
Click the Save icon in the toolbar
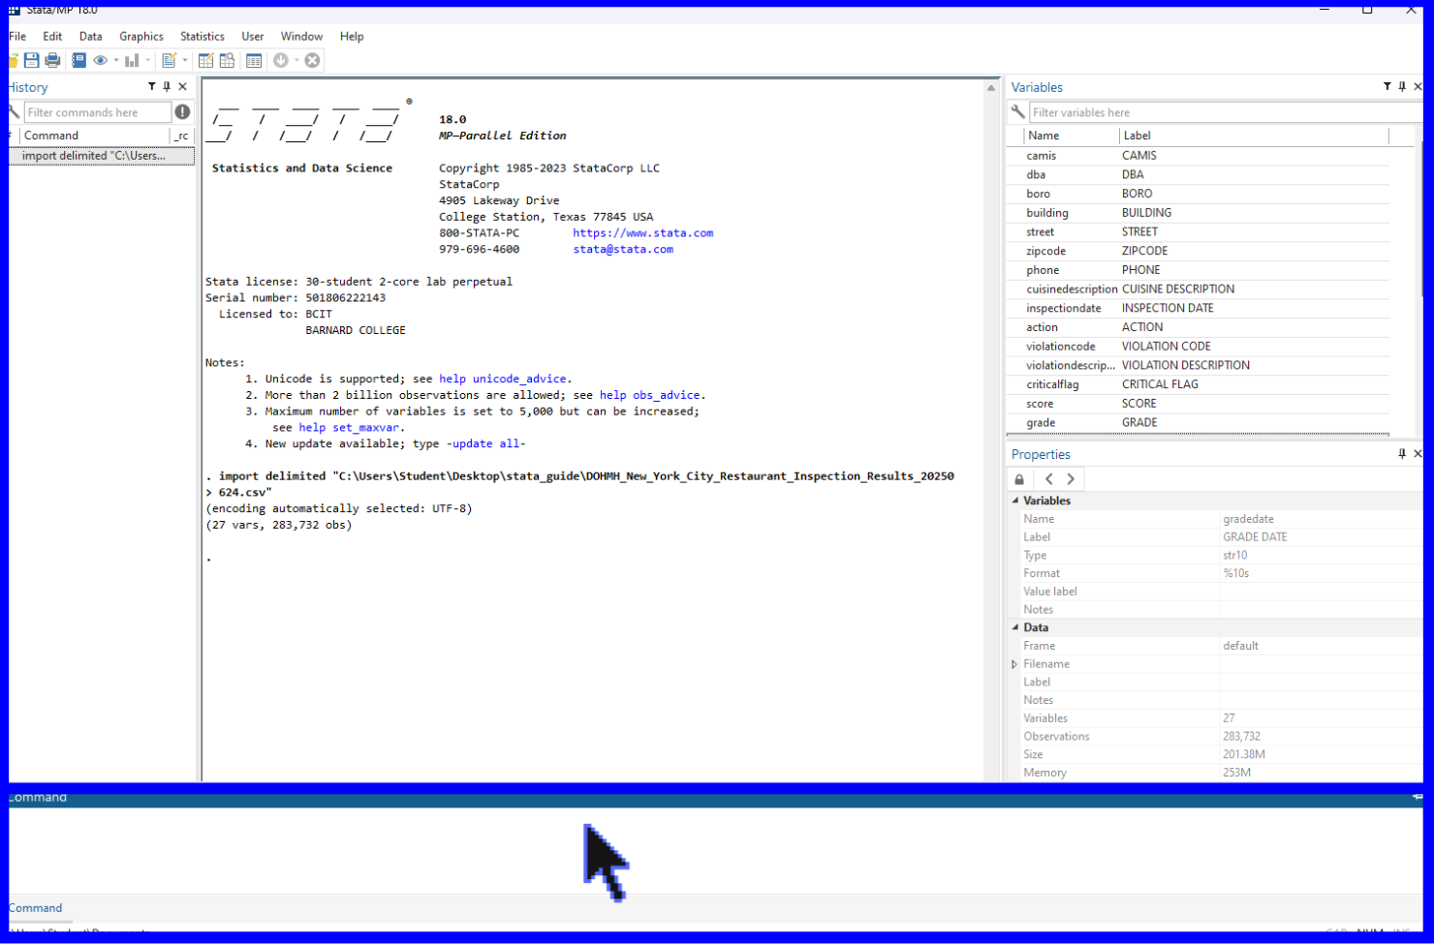32,60
